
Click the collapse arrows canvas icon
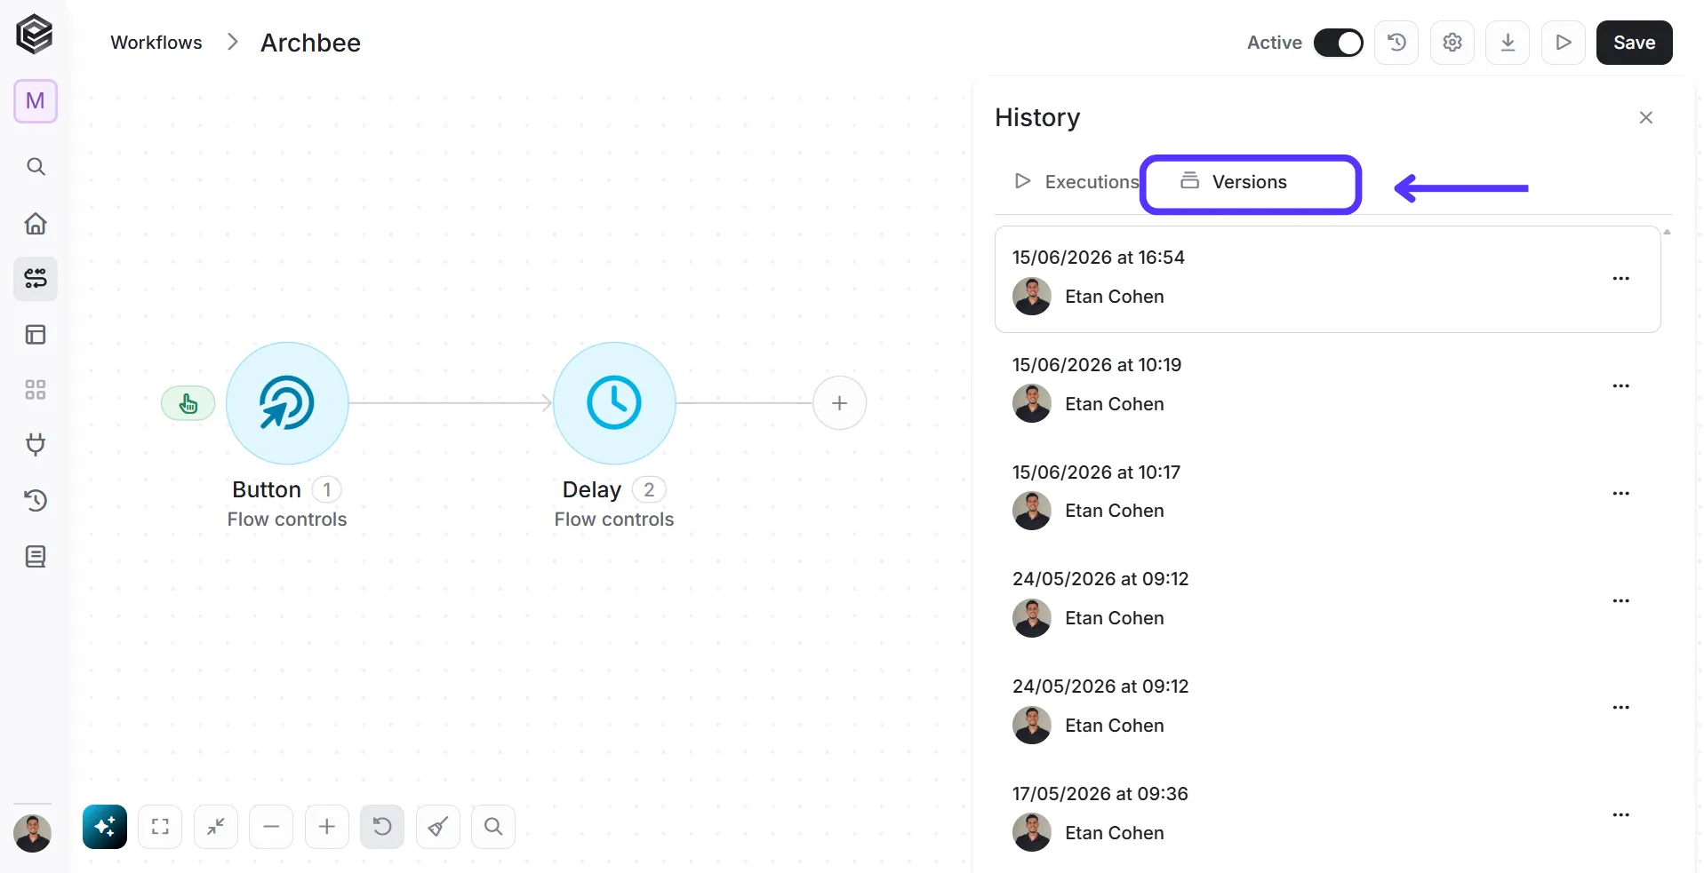coord(216,827)
